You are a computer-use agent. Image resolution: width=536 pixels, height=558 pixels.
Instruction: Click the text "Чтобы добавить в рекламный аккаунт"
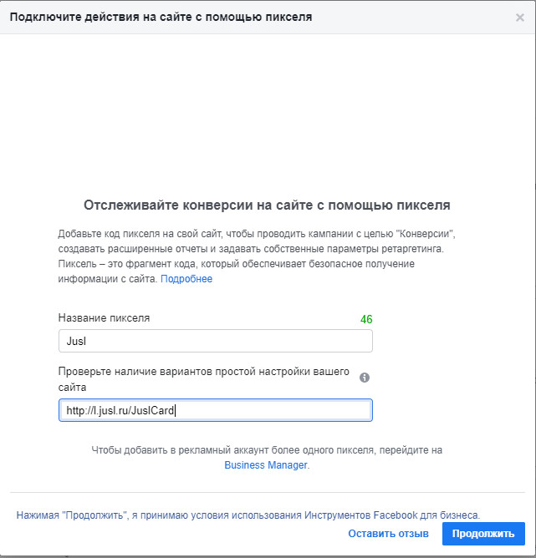[266, 450]
